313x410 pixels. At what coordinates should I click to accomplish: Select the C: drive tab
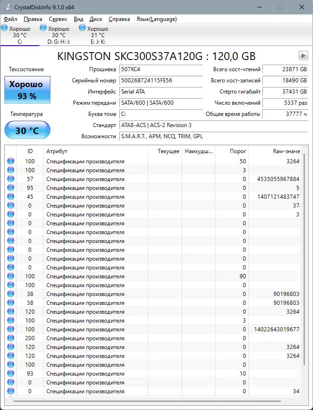20,35
